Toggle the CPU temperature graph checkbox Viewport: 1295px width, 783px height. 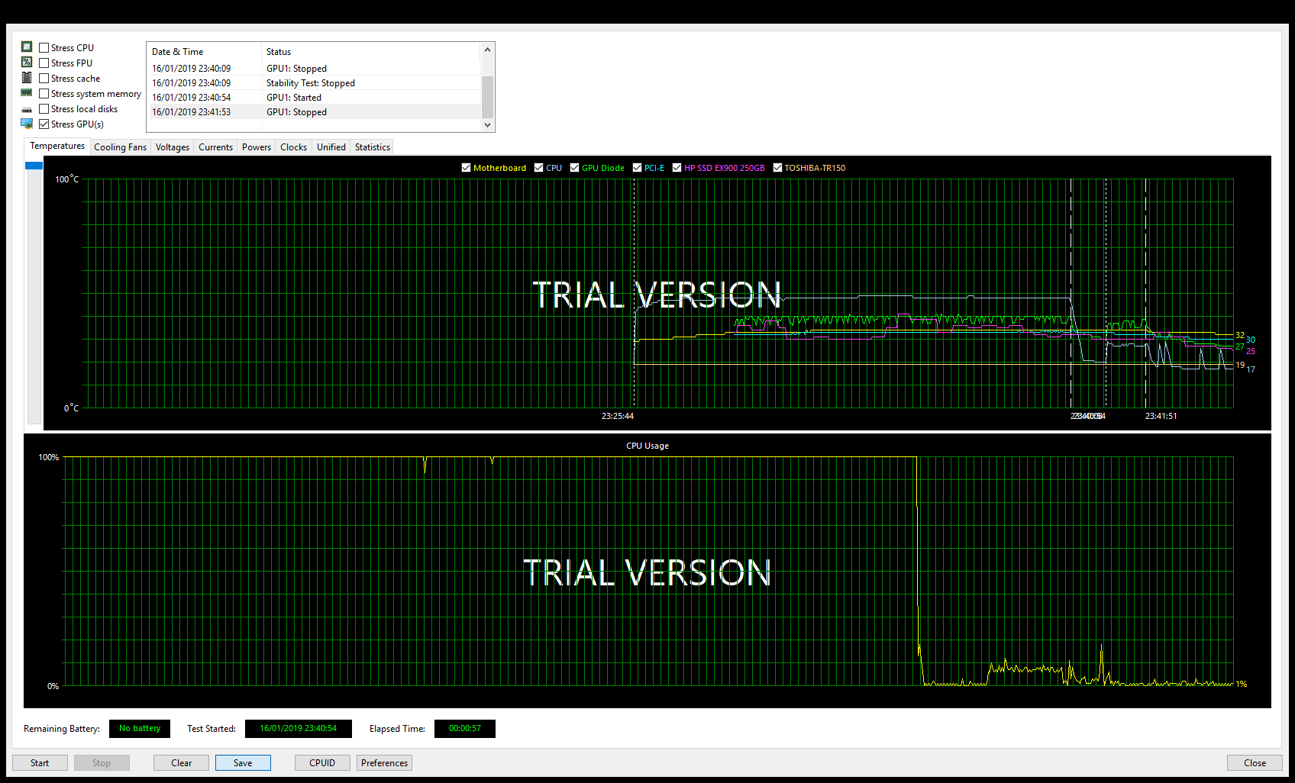click(539, 168)
